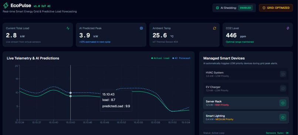The width and height of the screenshot is (298, 135).
Task: Click 'predictedLoad : 9.9' in tooltip
Action: click(116, 106)
